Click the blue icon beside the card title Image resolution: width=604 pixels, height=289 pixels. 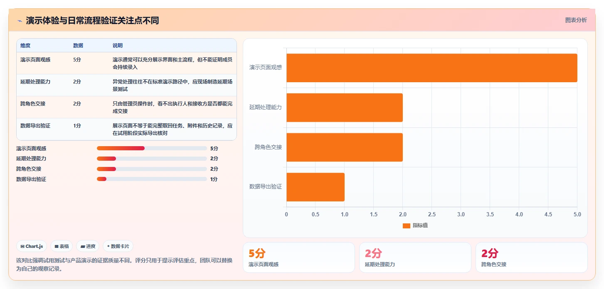pos(20,21)
